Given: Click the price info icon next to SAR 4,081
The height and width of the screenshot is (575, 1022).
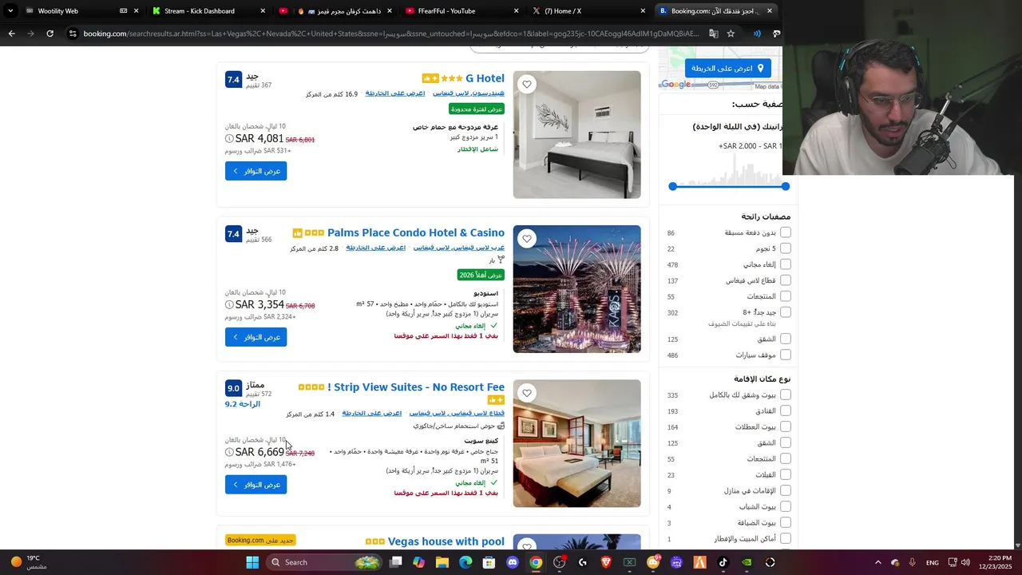Looking at the screenshot, I should pyautogui.click(x=229, y=139).
